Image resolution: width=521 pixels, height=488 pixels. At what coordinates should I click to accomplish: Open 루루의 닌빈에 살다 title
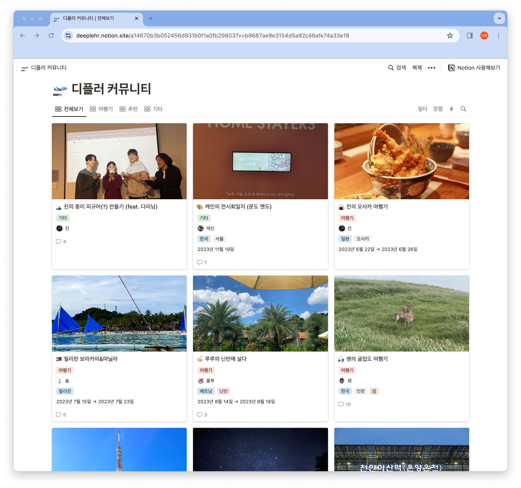pos(226,359)
